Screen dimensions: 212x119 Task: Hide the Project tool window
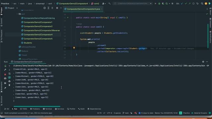[61, 8]
